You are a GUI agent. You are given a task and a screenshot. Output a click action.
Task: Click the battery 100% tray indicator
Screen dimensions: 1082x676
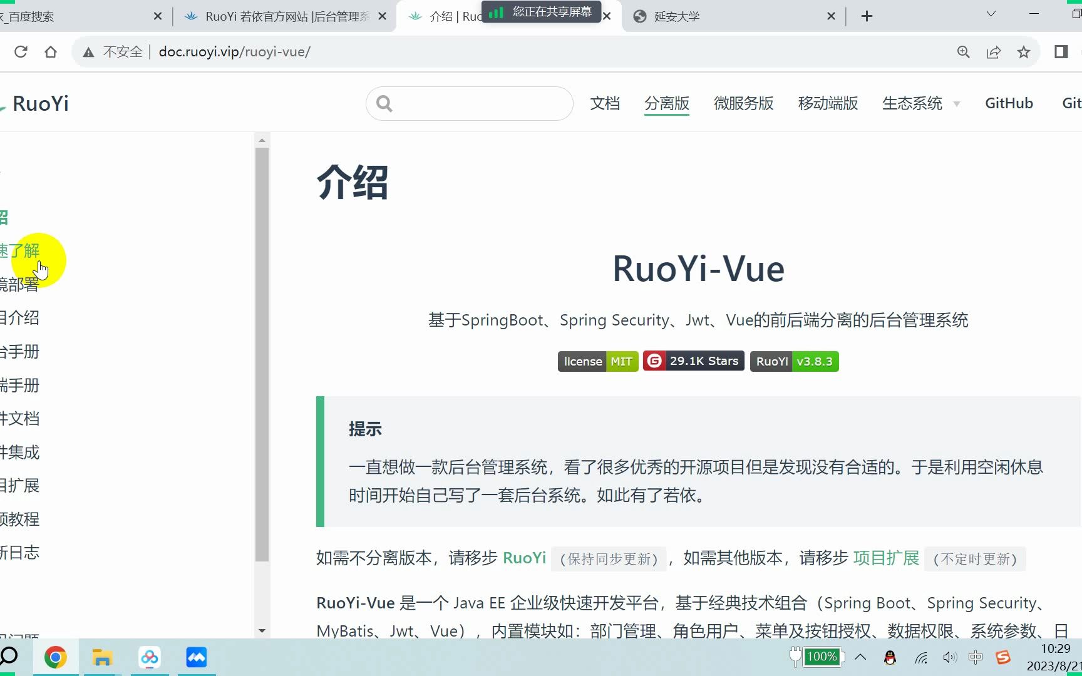817,657
